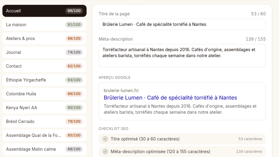Click the '139 caractères' checklist value
Image resolution: width=279 pixels, height=157 pixels.
pyautogui.click(x=249, y=152)
